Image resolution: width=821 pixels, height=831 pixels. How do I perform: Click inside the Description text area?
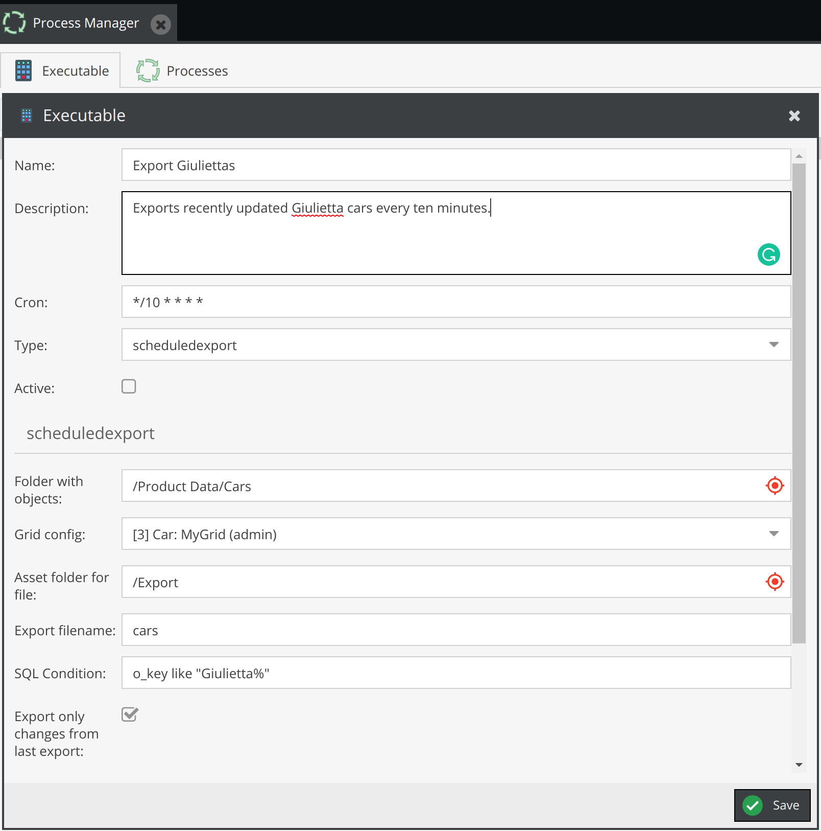[456, 233]
